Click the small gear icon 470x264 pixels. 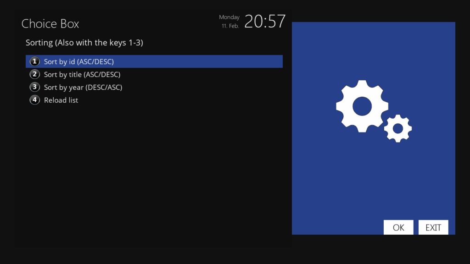pyautogui.click(x=398, y=128)
